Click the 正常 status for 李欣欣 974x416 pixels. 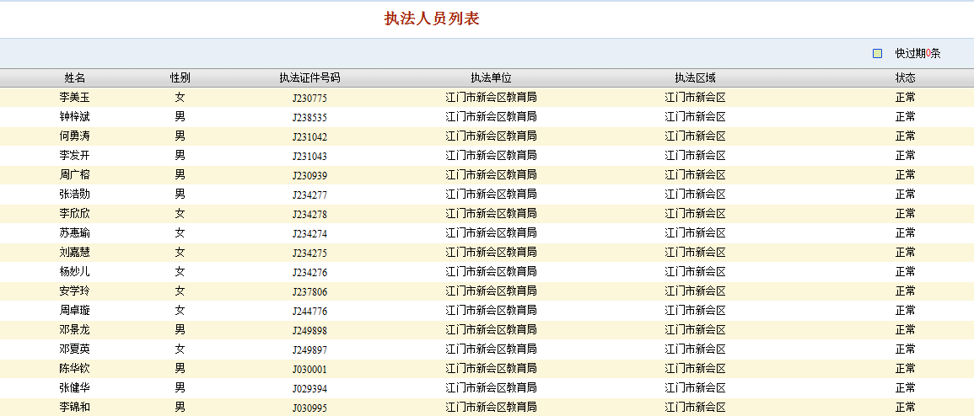905,213
